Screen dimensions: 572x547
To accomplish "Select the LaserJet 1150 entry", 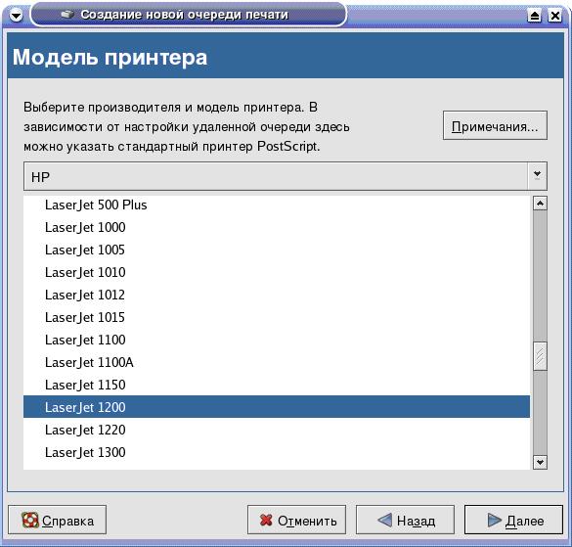I will (277, 385).
